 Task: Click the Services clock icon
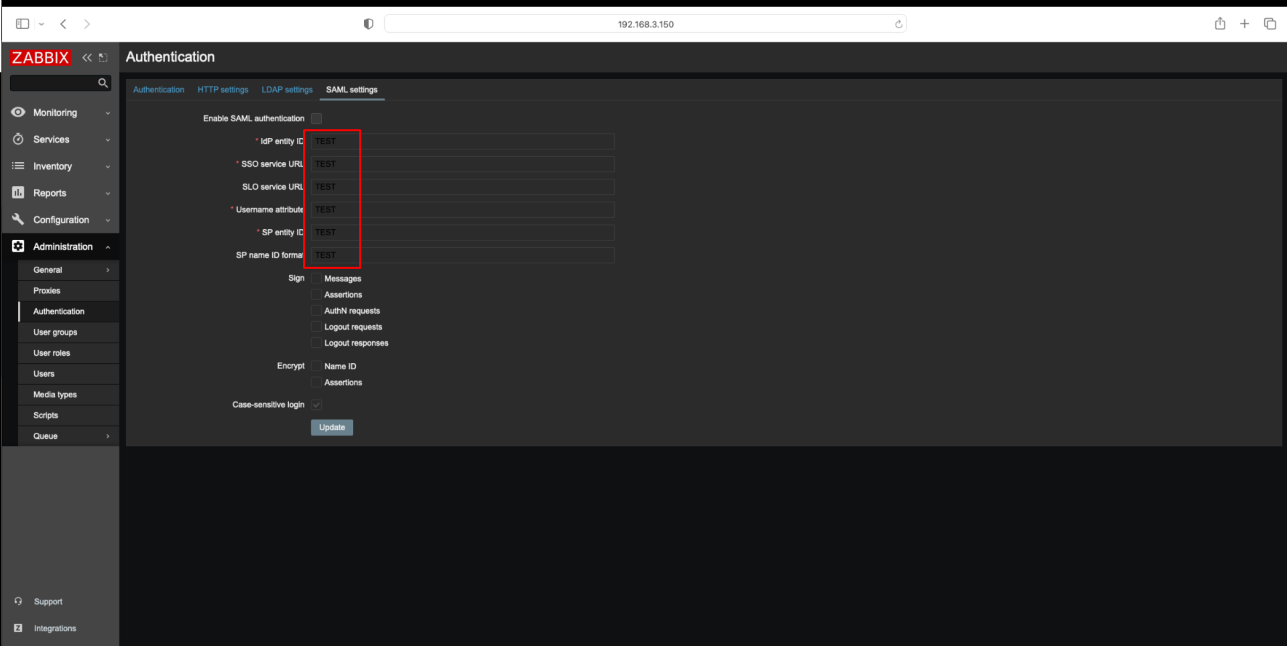pyautogui.click(x=18, y=139)
